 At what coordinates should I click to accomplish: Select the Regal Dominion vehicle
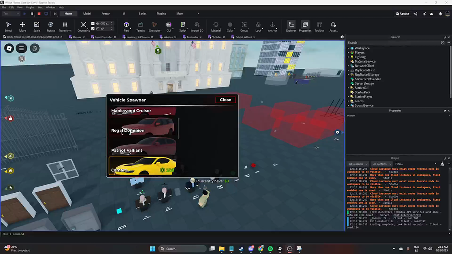coord(143,126)
